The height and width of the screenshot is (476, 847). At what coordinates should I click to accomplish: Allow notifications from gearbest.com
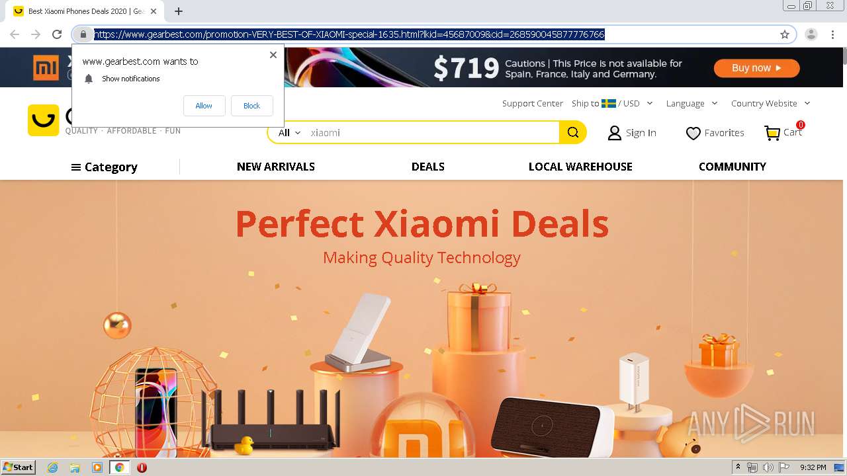click(x=204, y=106)
